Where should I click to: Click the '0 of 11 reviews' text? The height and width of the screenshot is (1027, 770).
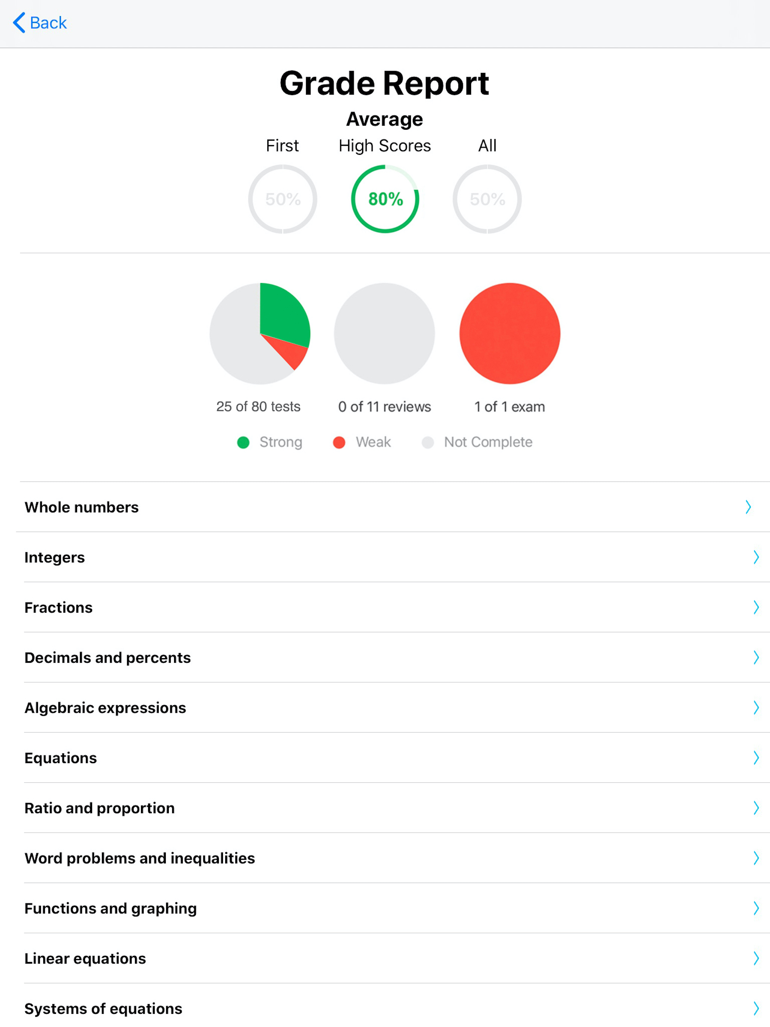click(x=385, y=407)
